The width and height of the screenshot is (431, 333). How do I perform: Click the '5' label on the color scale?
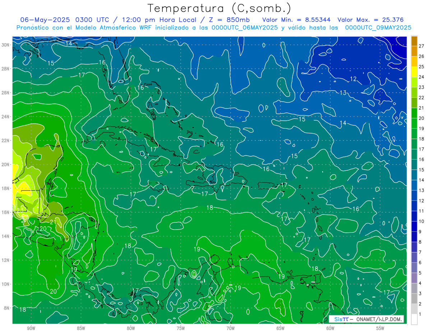point(420,273)
